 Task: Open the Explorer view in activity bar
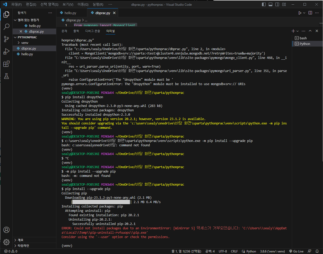[6, 14]
